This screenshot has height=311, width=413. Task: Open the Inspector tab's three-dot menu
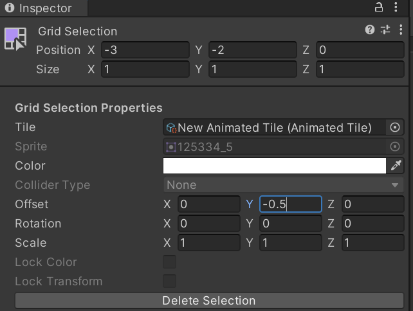(398, 8)
